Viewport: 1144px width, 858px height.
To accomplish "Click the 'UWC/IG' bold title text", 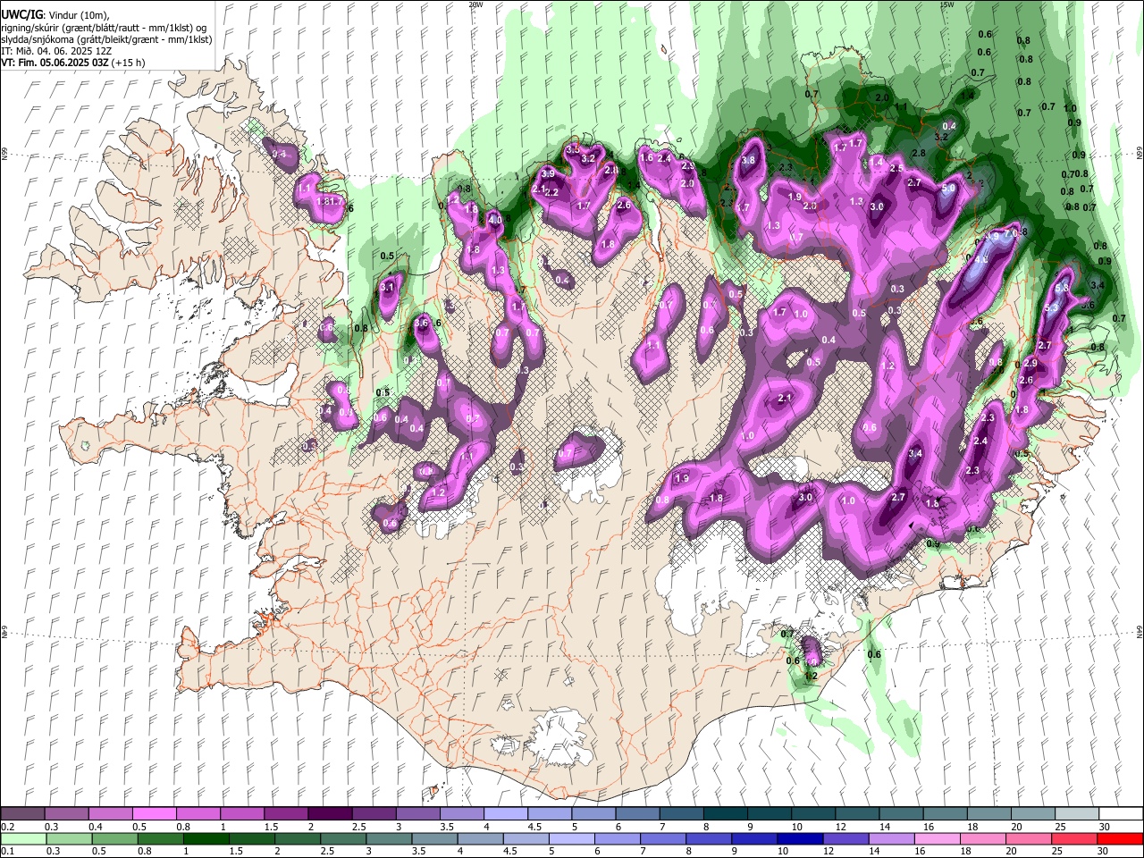I will pos(22,14).
